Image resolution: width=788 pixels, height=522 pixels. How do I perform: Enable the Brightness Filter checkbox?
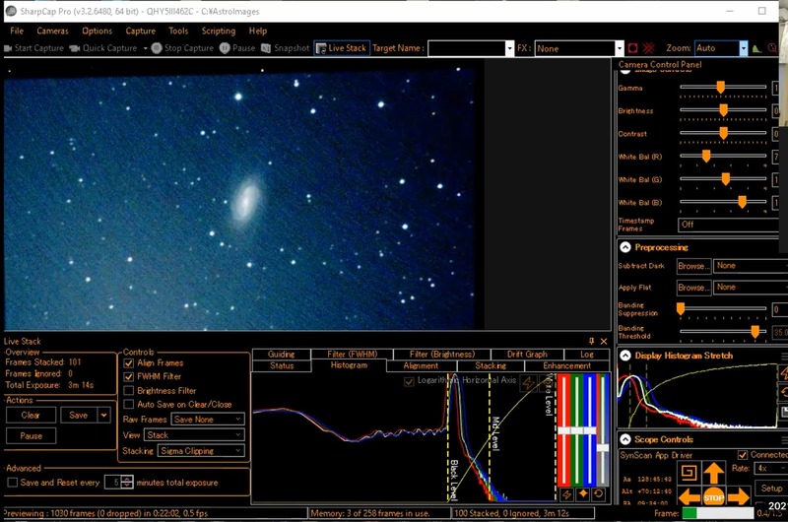pos(129,390)
